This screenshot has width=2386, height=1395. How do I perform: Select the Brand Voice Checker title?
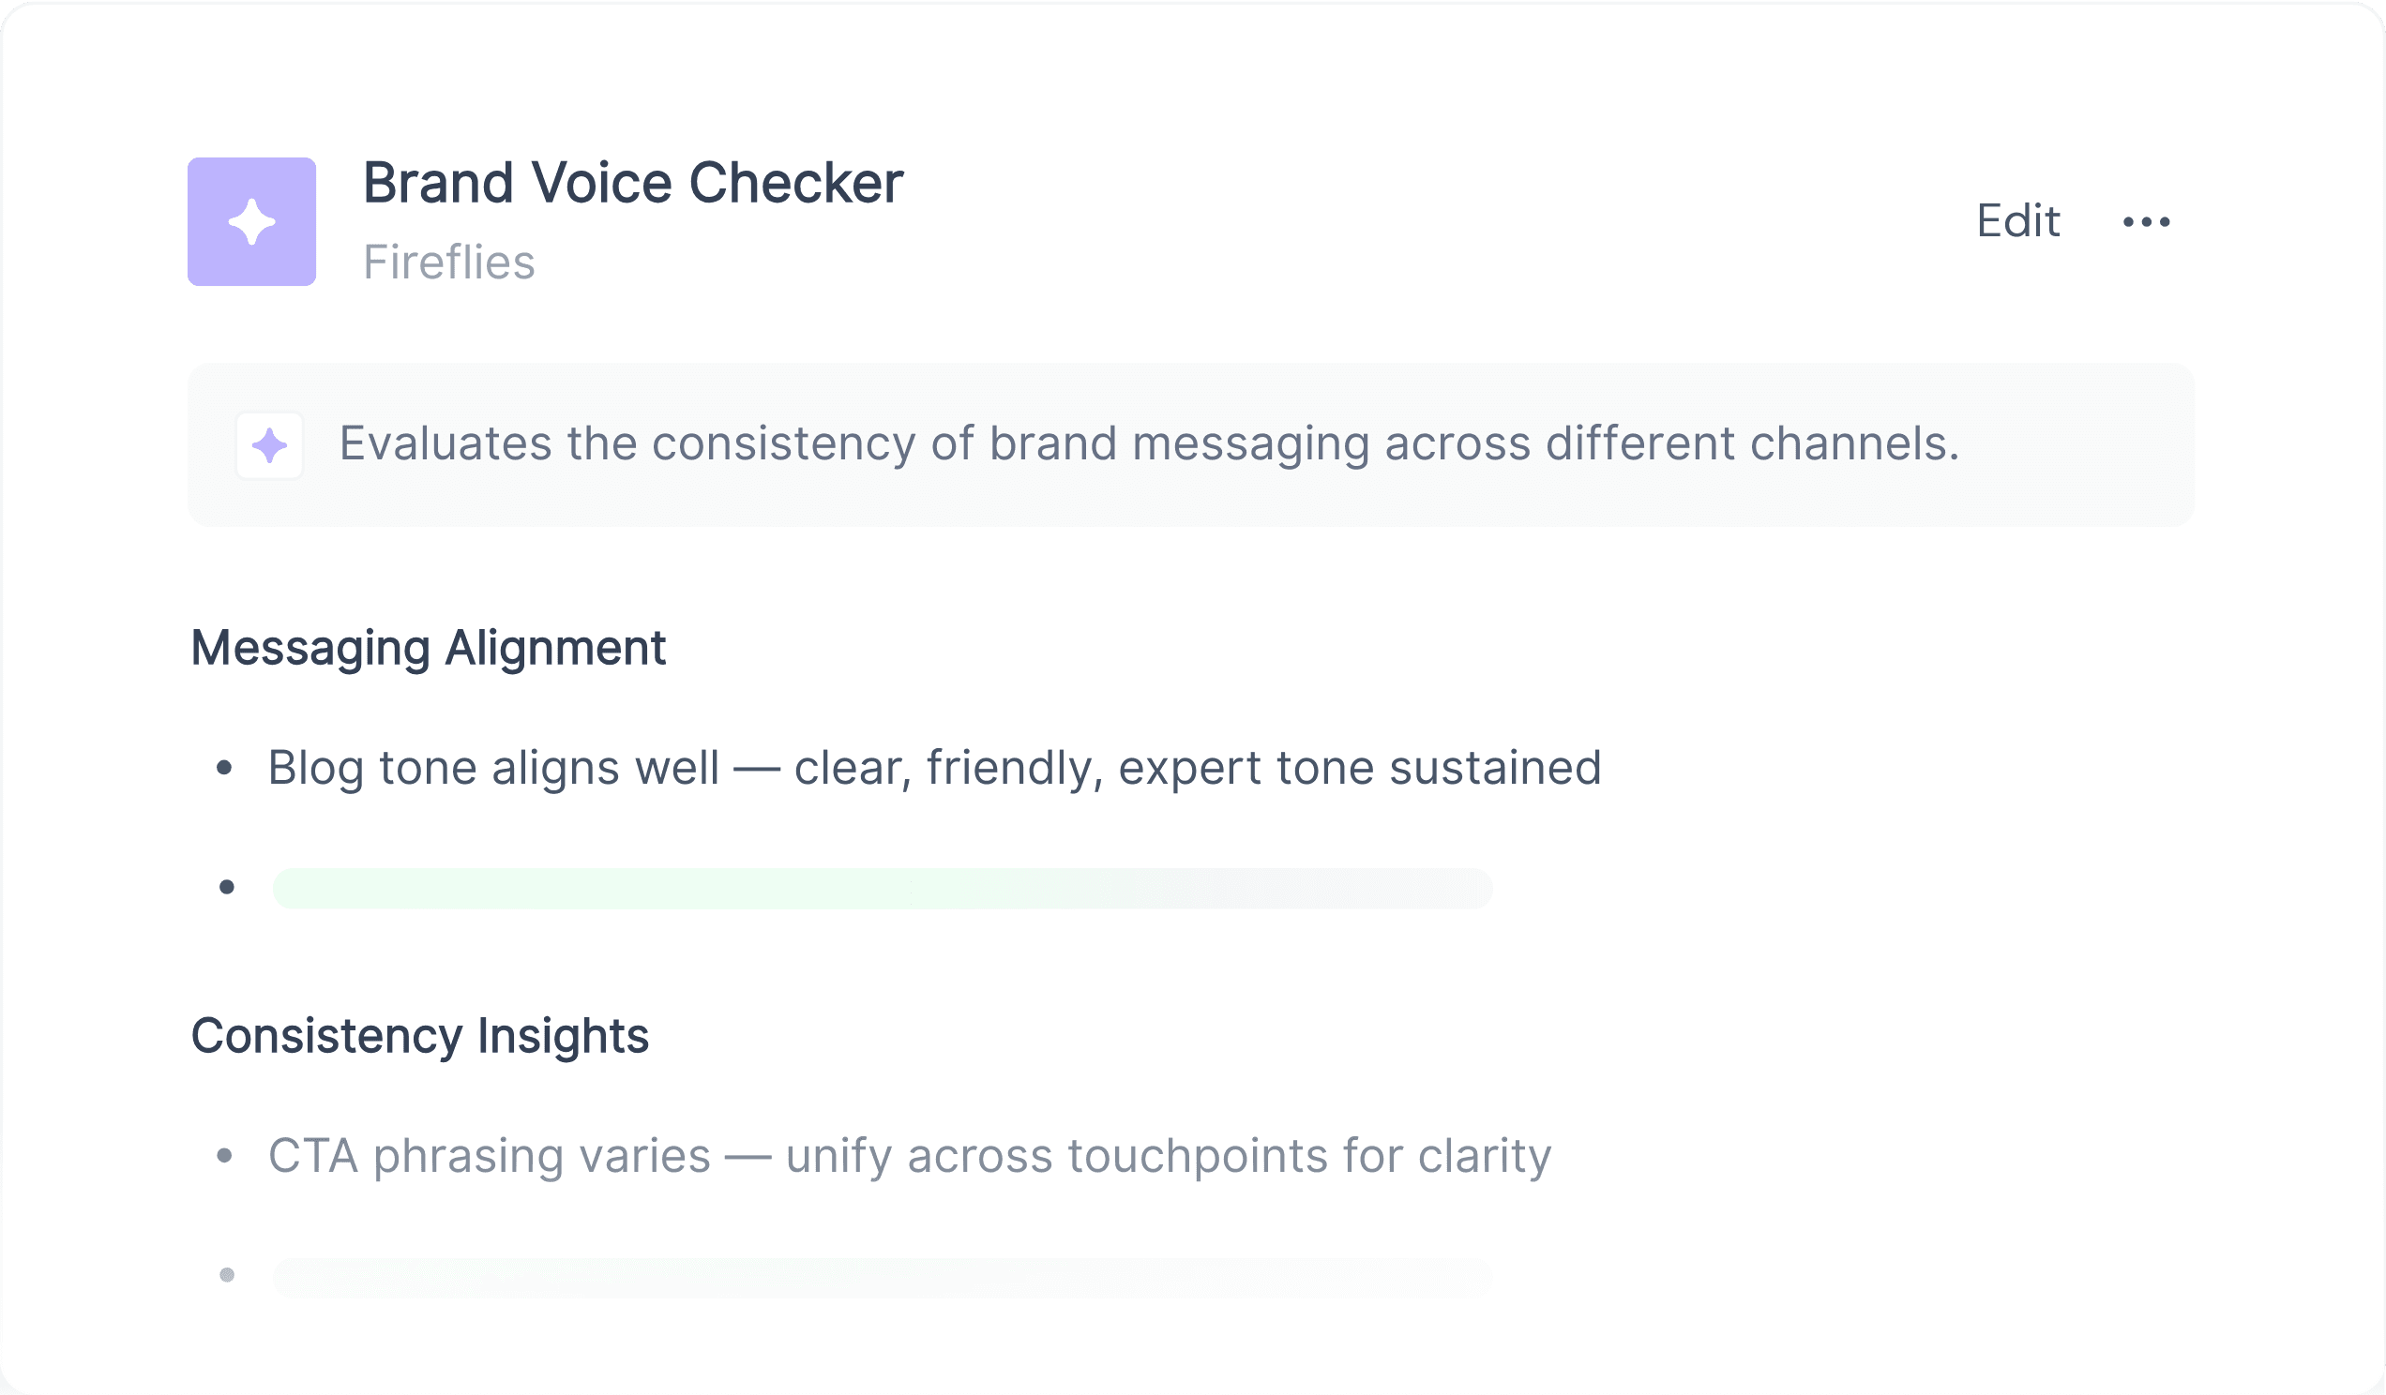pos(633,182)
